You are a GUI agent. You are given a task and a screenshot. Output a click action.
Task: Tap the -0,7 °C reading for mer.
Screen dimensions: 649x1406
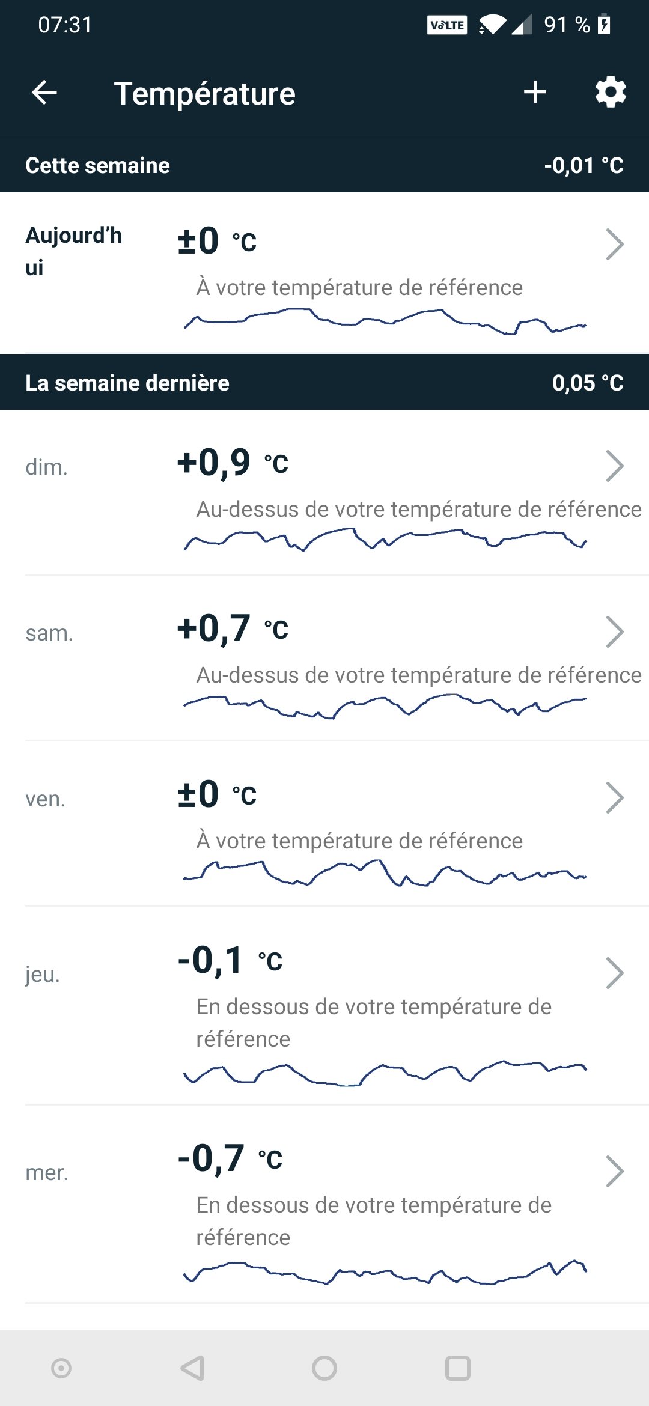(x=230, y=1158)
